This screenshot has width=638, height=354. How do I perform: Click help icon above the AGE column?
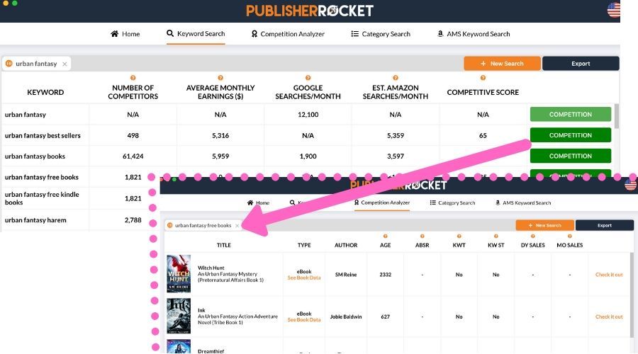click(x=385, y=236)
